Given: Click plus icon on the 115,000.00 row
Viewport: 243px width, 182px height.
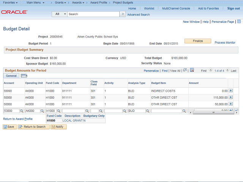Looking at the screenshot, I should [230, 97].
